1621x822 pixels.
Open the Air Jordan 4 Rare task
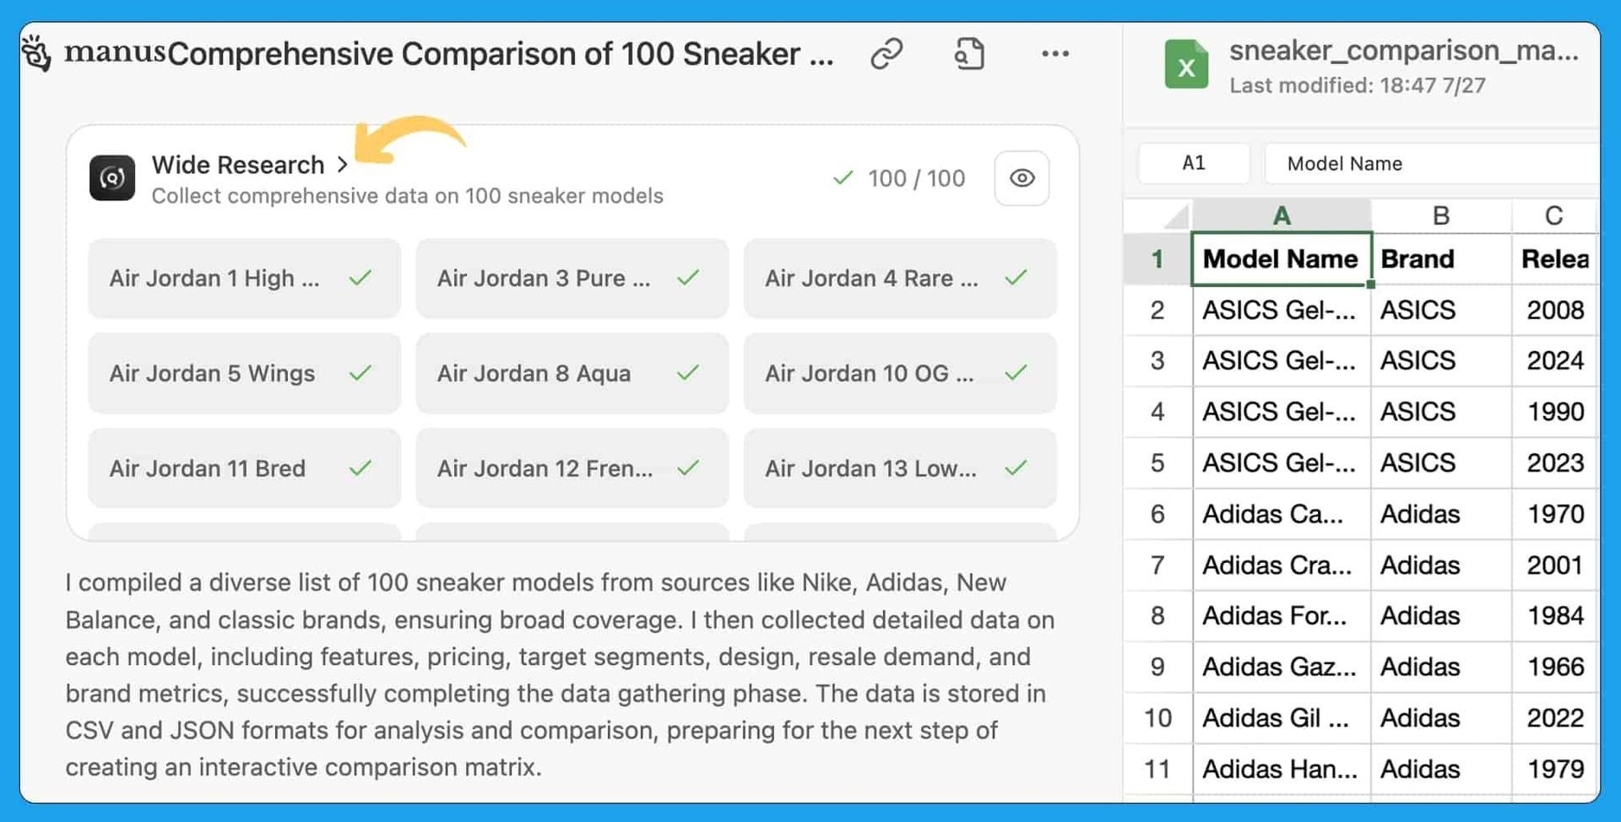pos(899,278)
